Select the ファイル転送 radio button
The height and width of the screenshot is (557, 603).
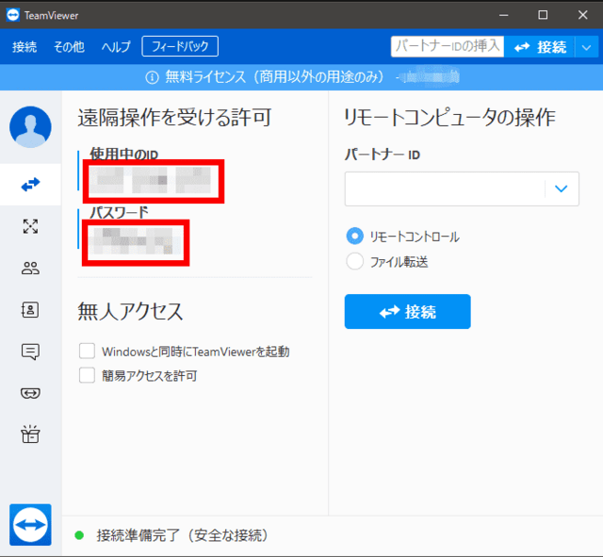pos(355,262)
